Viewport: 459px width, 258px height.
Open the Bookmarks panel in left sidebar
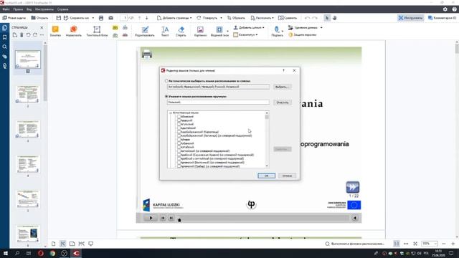[x=5, y=37]
